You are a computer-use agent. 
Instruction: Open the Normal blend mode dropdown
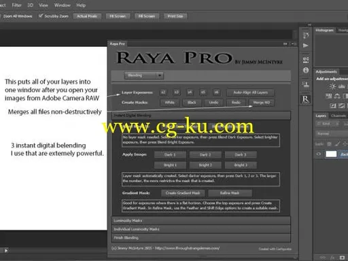tap(332, 134)
